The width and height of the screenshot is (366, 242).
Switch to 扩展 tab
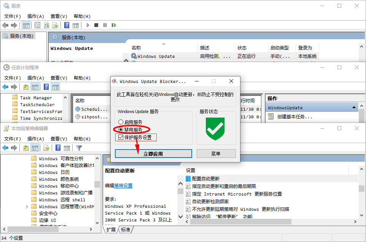click(x=111, y=229)
